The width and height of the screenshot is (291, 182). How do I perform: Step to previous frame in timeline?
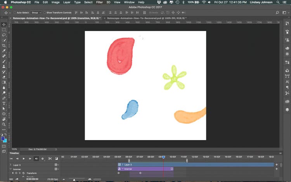point(17,159)
